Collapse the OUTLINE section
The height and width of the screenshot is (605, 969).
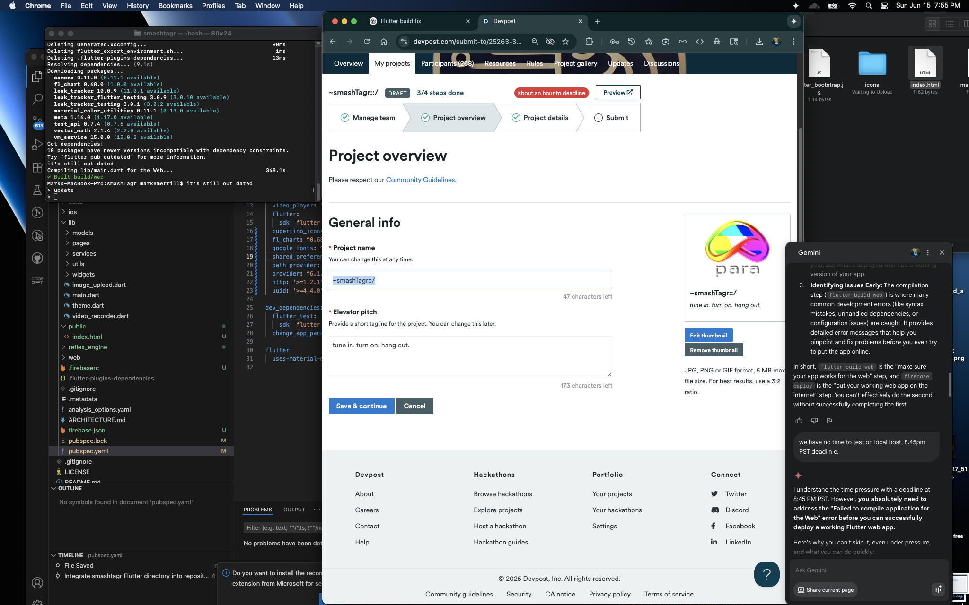click(x=70, y=488)
